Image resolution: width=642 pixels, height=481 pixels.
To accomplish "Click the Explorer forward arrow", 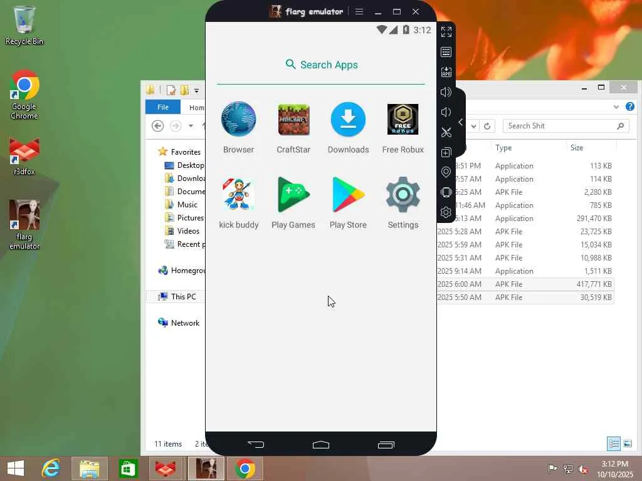I will coord(176,126).
